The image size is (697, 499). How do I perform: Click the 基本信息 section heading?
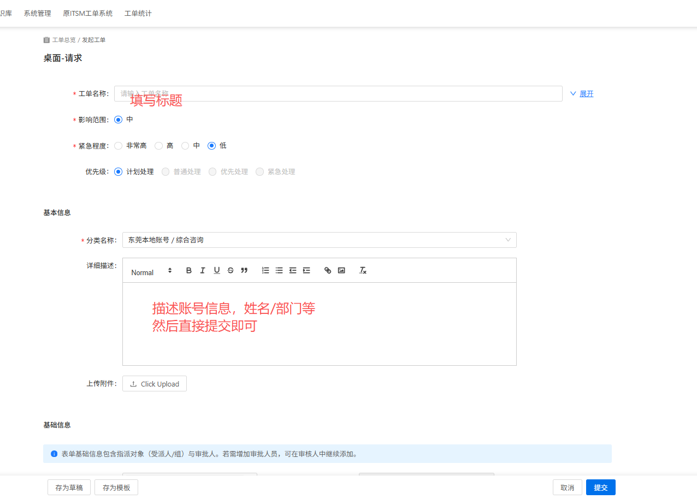pyautogui.click(x=57, y=212)
